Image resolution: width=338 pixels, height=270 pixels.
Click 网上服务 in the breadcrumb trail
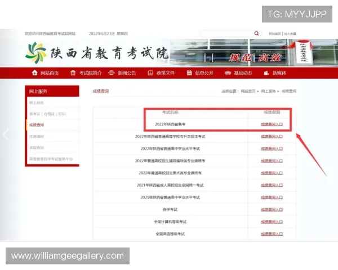pos(268,91)
